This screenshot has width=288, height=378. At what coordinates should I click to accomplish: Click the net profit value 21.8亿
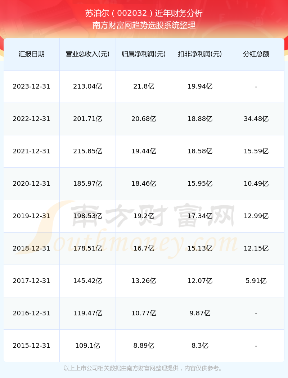click(x=144, y=86)
